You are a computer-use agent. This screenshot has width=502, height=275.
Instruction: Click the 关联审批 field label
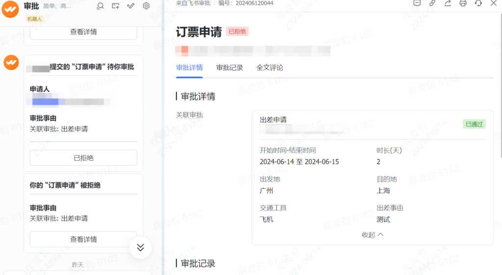(x=189, y=115)
